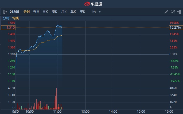Screen dimensions: 183x114
Task: Show the 月K monthly chart
Action: click(x=64, y=12)
